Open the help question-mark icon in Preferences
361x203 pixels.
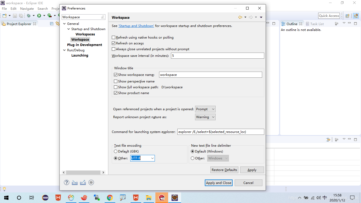pos(67,182)
